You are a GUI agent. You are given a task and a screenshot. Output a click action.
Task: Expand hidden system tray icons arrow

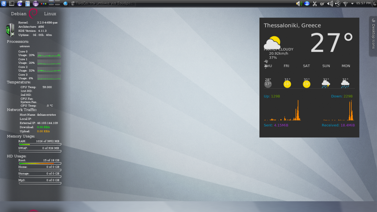click(x=352, y=3)
